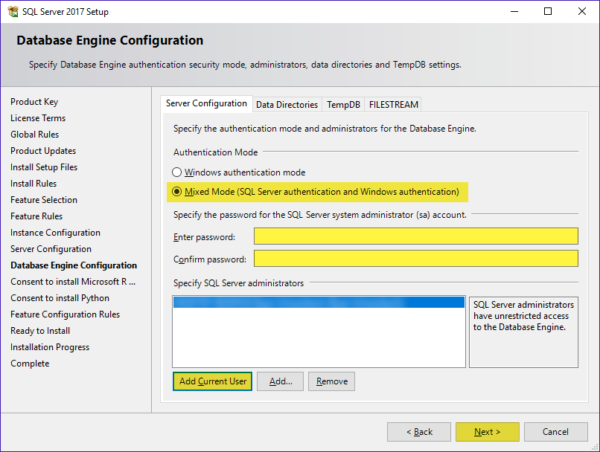Screen dimensions: 600x452
Task: Click the Confirm password field
Action: 416,258
